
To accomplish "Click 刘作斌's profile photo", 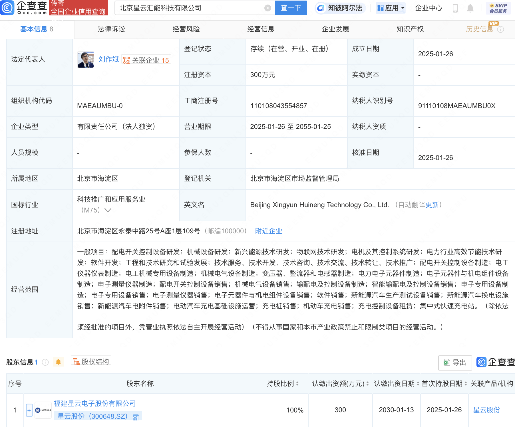I will pos(86,60).
